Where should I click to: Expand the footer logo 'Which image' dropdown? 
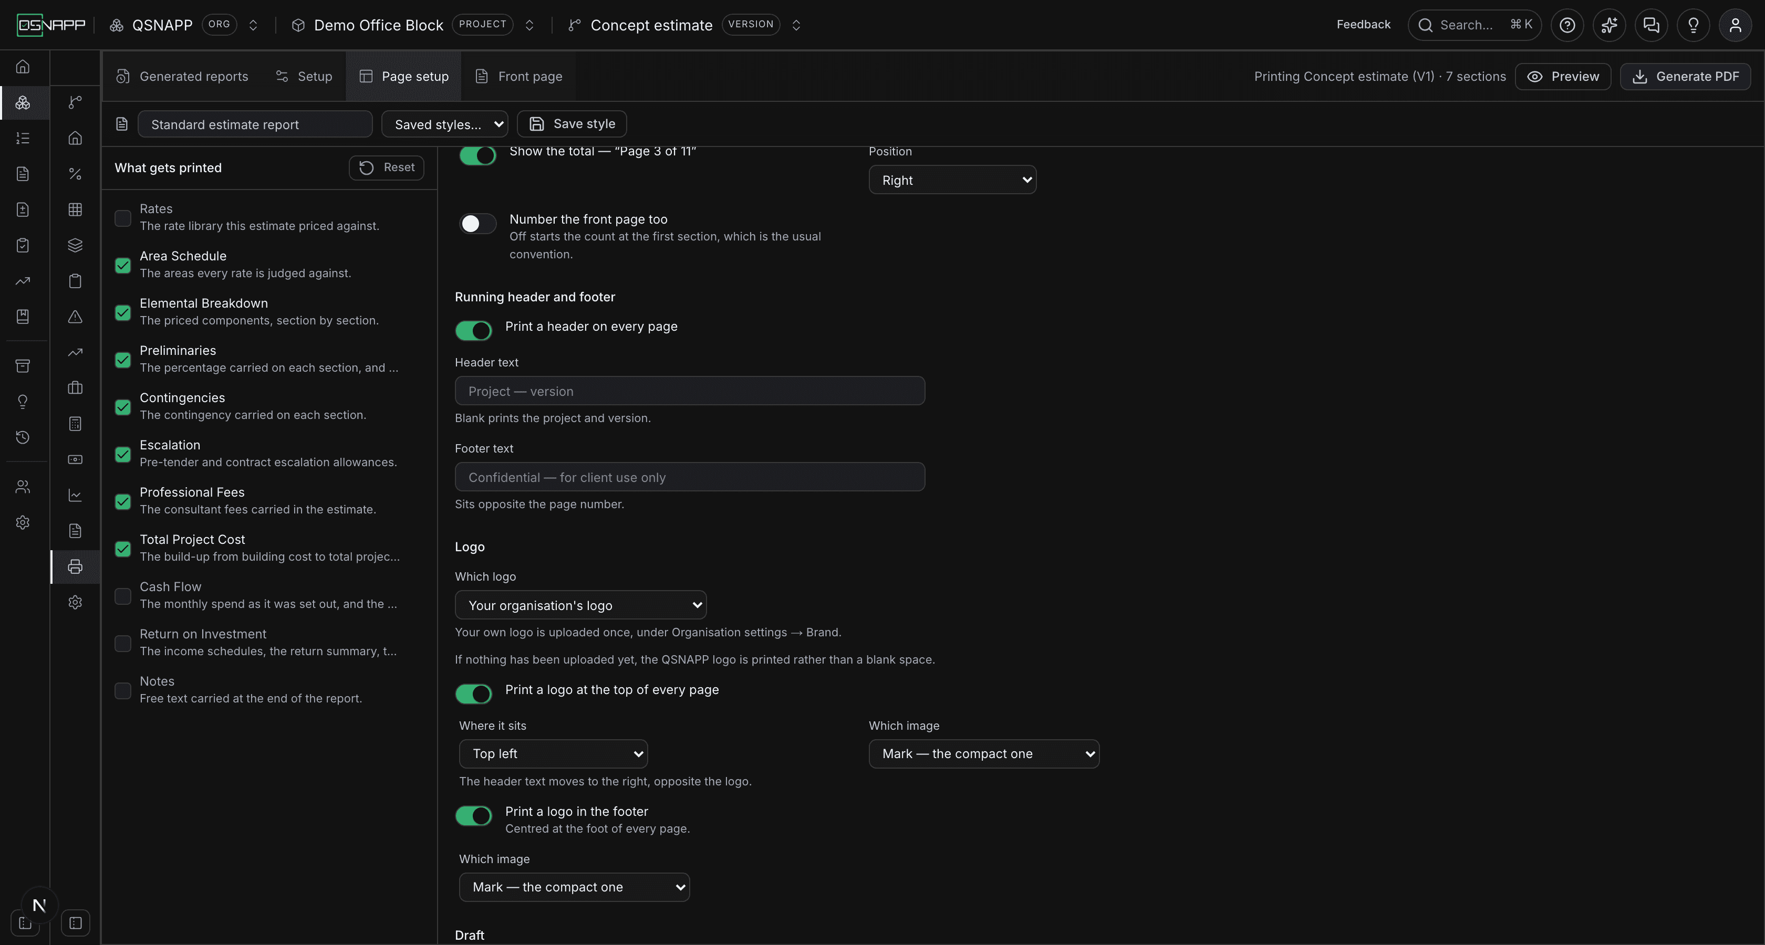pos(574,887)
